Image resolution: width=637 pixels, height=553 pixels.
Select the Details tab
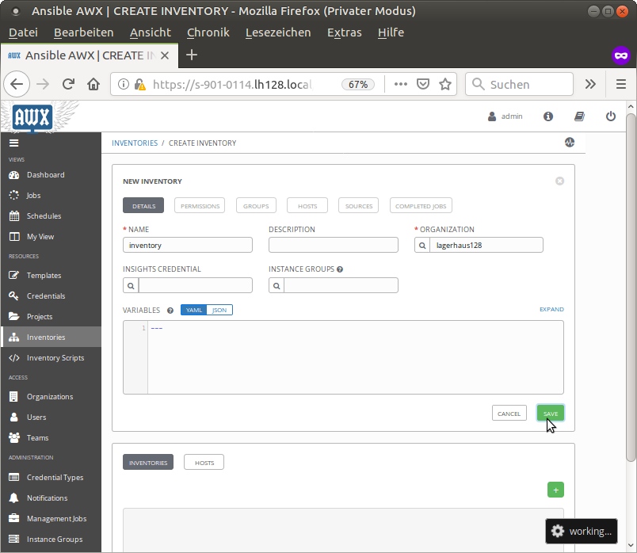tap(143, 206)
